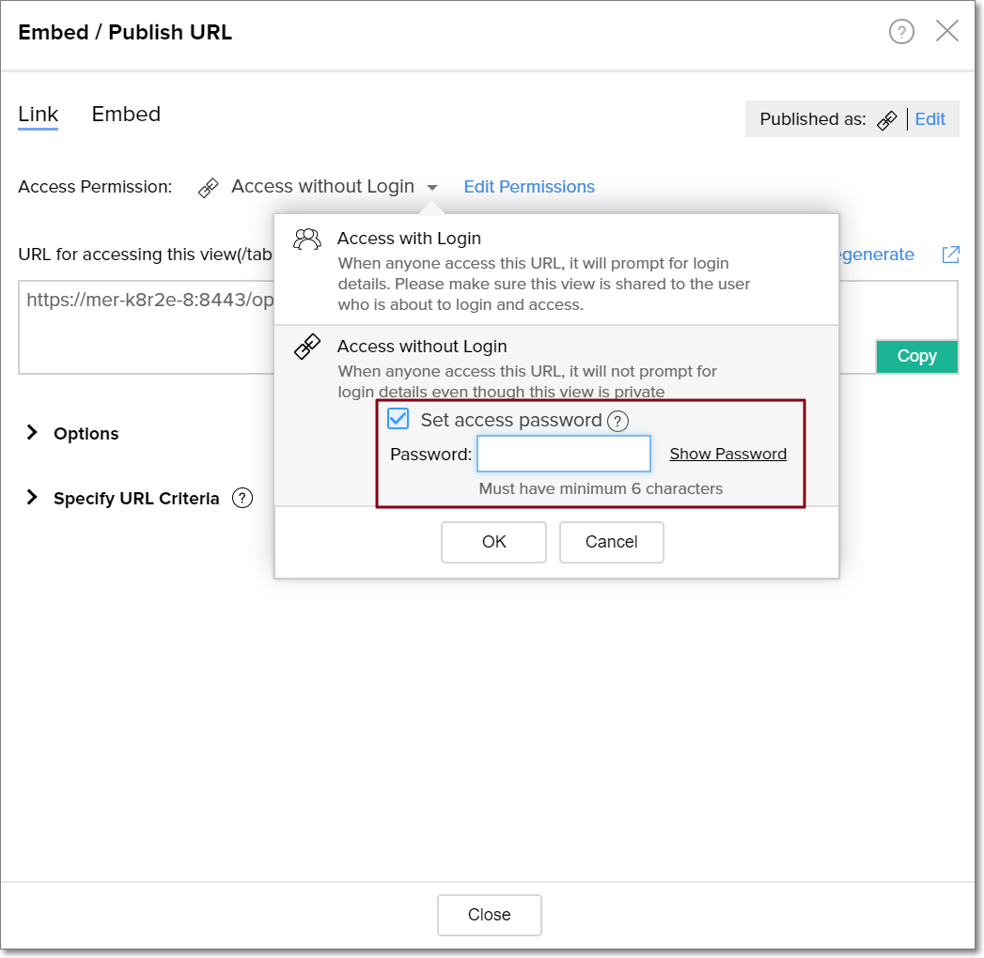Click into the Password input field
The height and width of the screenshot is (958, 984).
point(564,454)
